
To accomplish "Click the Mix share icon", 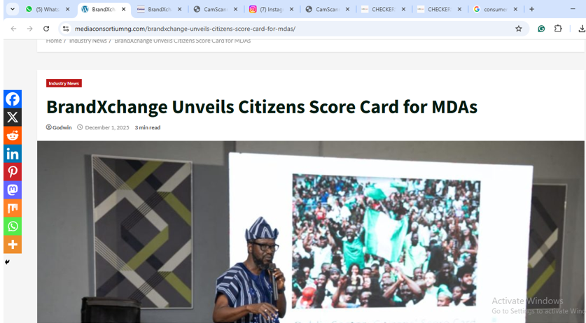I will tap(13, 208).
